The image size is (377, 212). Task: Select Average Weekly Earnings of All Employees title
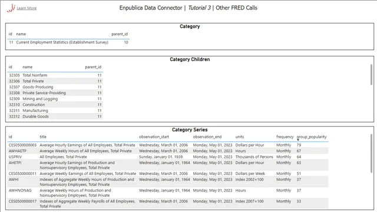88,174
